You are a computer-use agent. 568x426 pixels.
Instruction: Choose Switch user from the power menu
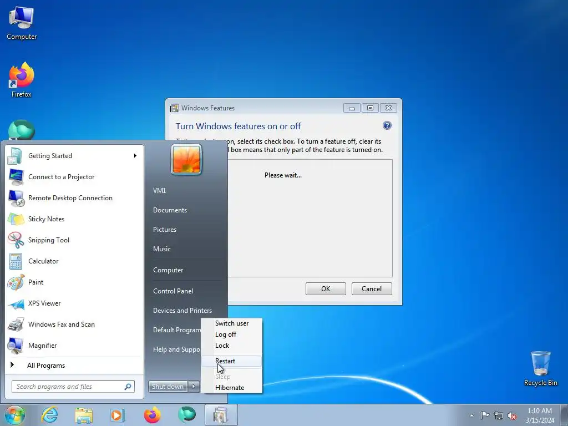pos(231,323)
